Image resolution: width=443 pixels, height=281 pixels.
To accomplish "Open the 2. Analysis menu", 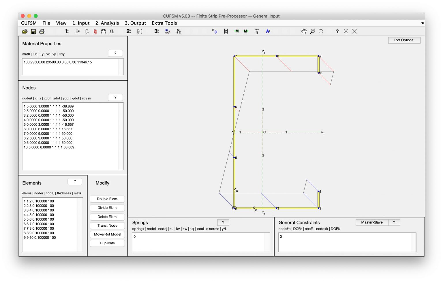I will tap(107, 23).
